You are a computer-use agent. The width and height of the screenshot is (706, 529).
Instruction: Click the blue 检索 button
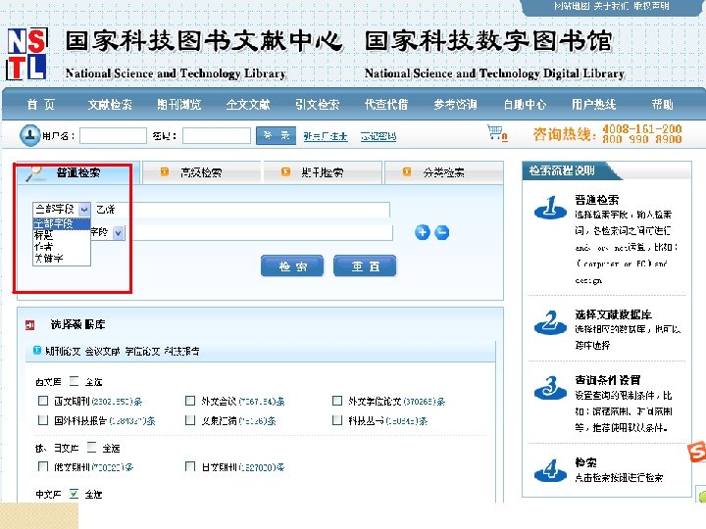[292, 265]
